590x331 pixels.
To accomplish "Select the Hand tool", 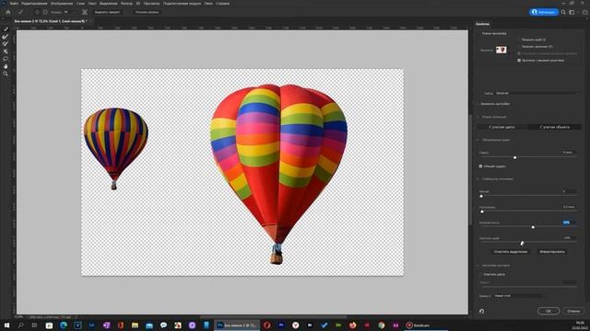I will pos(6,66).
